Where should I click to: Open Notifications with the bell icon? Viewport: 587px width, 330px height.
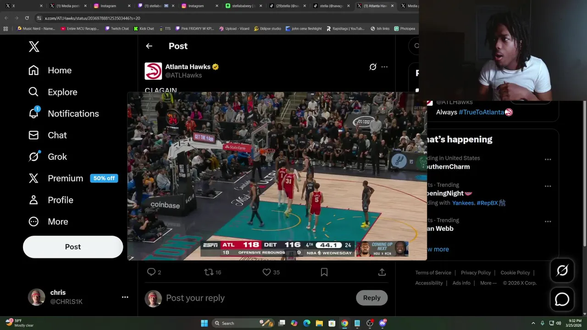coord(63,113)
